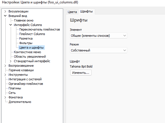
Task: Open the Элемент dropdown list
Action: (98, 36)
